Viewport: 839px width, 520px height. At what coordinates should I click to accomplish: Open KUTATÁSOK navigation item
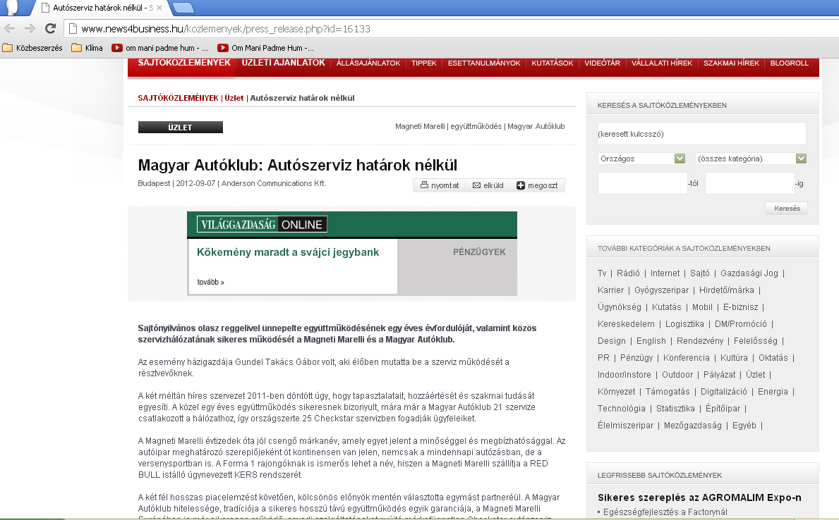[553, 63]
